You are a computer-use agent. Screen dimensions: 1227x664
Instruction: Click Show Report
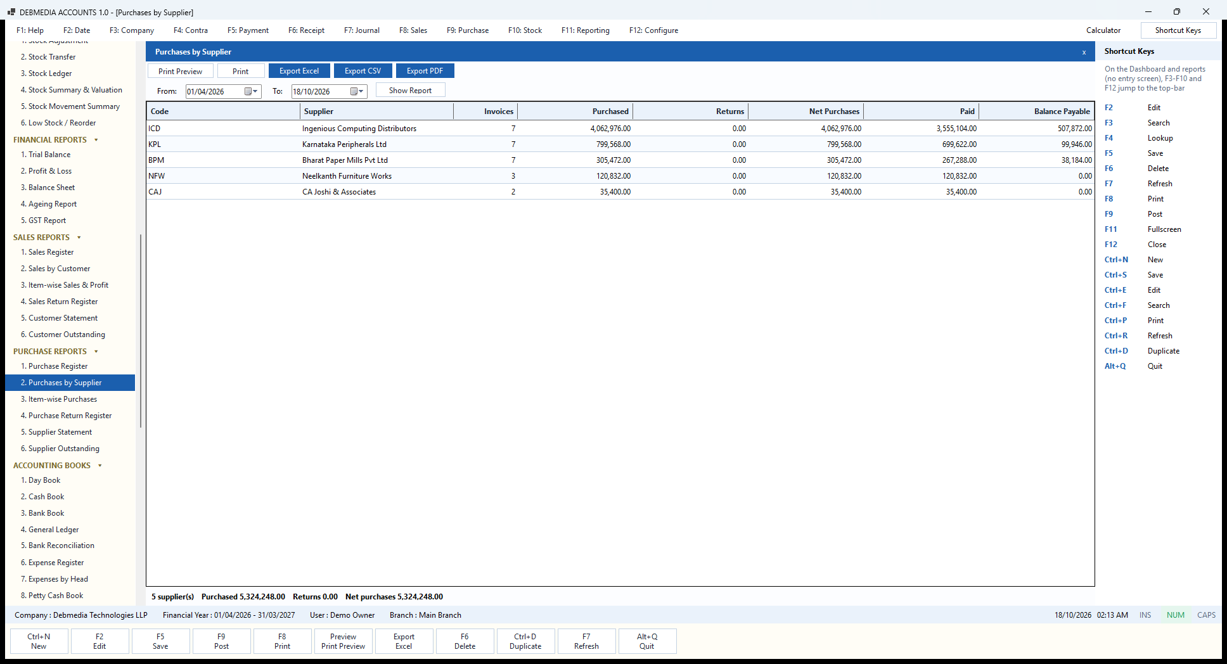pyautogui.click(x=411, y=91)
